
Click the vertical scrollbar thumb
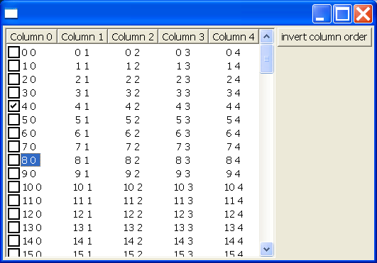(266, 59)
